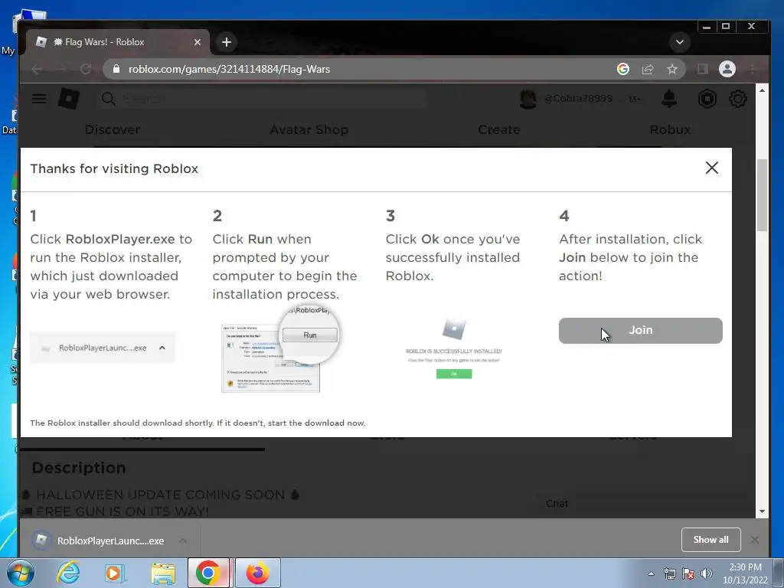Reload the Roblox page
Screen dimensions: 784x588
(x=86, y=69)
